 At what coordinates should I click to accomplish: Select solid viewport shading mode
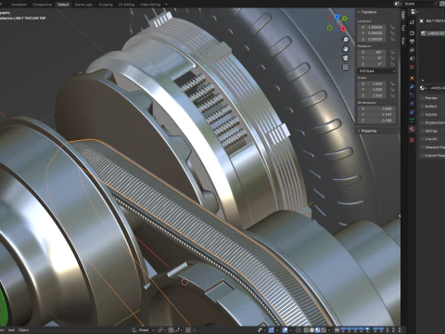tap(311, 330)
